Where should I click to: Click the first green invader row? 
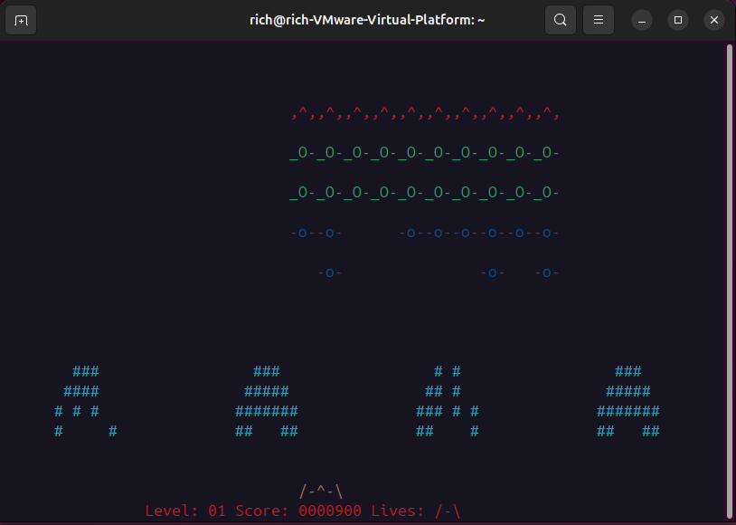[x=425, y=153]
